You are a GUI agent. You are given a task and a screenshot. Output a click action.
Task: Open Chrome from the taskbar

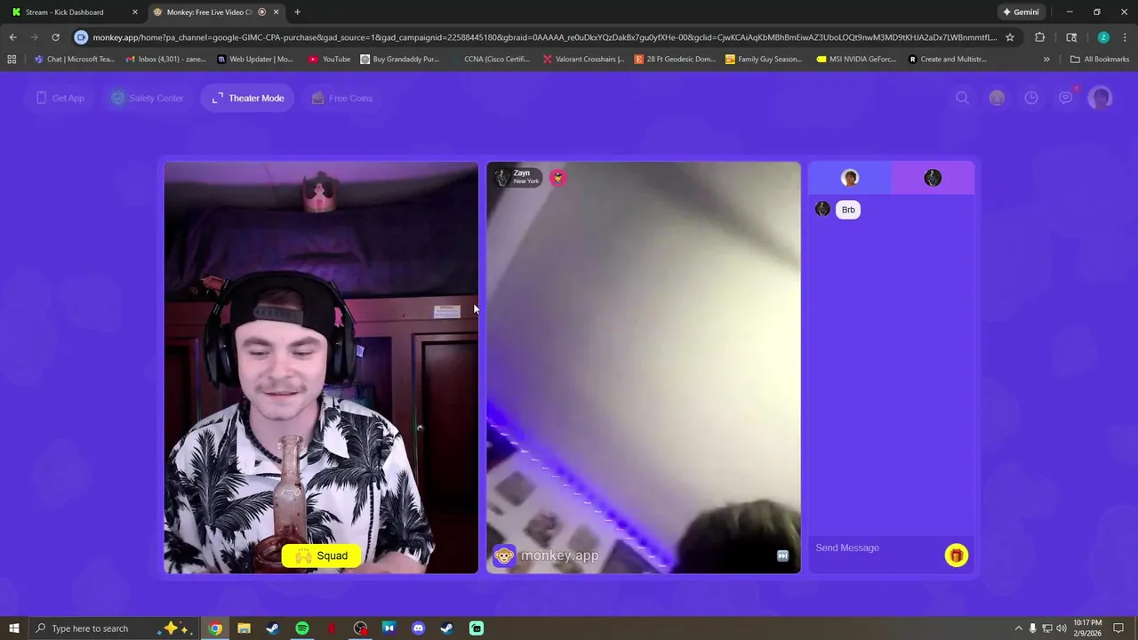(214, 628)
